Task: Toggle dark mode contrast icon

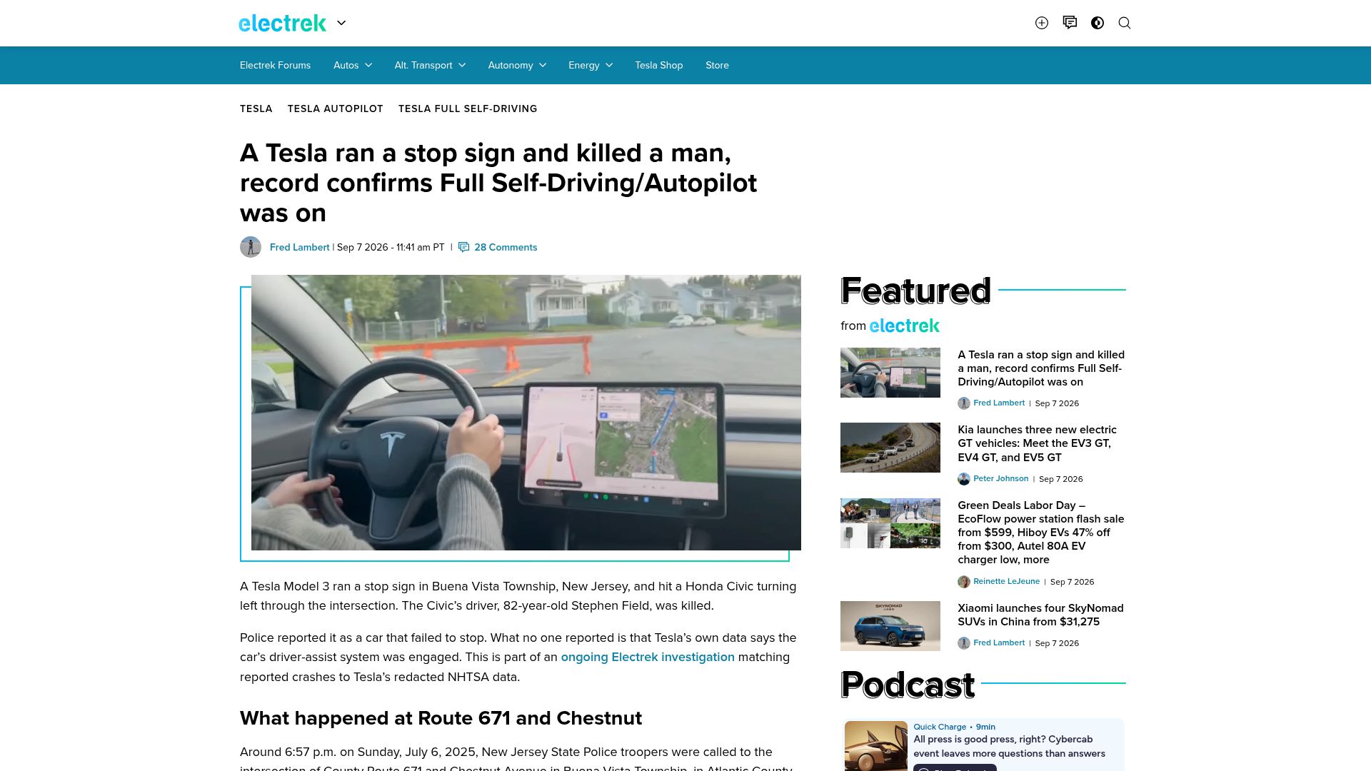Action: click(1098, 23)
